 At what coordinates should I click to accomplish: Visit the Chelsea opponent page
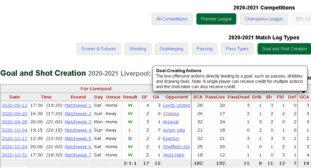pyautogui.click(x=171, y=114)
